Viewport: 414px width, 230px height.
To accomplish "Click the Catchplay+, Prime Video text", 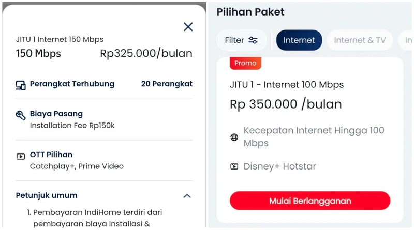I will [77, 166].
